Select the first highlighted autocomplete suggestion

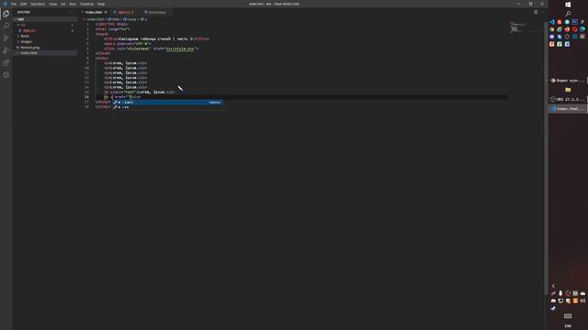[167, 102]
